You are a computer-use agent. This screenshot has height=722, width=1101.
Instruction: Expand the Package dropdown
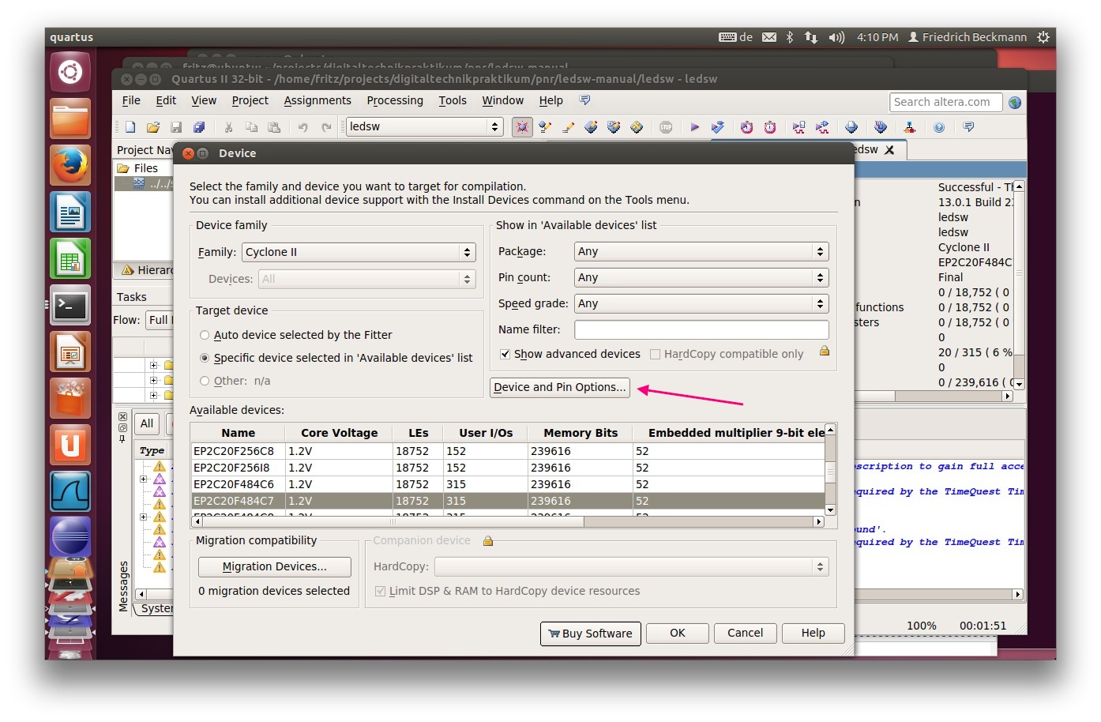pos(701,251)
